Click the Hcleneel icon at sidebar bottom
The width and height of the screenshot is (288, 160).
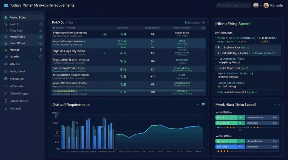coord(6,108)
